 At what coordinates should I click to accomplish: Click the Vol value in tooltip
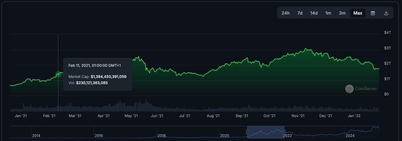tap(92, 83)
